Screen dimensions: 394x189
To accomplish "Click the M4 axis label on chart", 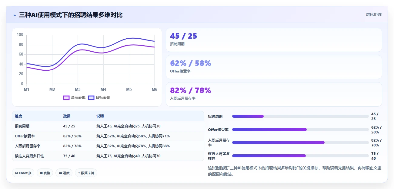I will [103, 90].
